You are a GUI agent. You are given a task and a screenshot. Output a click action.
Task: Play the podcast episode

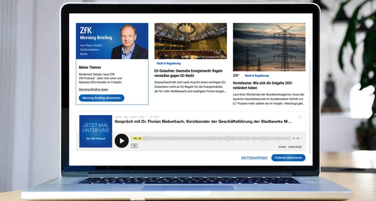(x=122, y=141)
